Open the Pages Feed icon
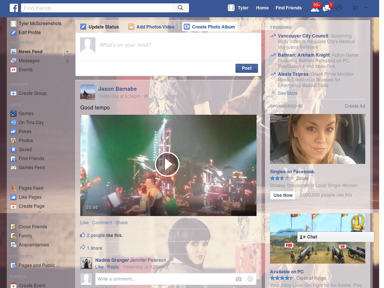The height and width of the screenshot is (288, 384). coord(13,188)
